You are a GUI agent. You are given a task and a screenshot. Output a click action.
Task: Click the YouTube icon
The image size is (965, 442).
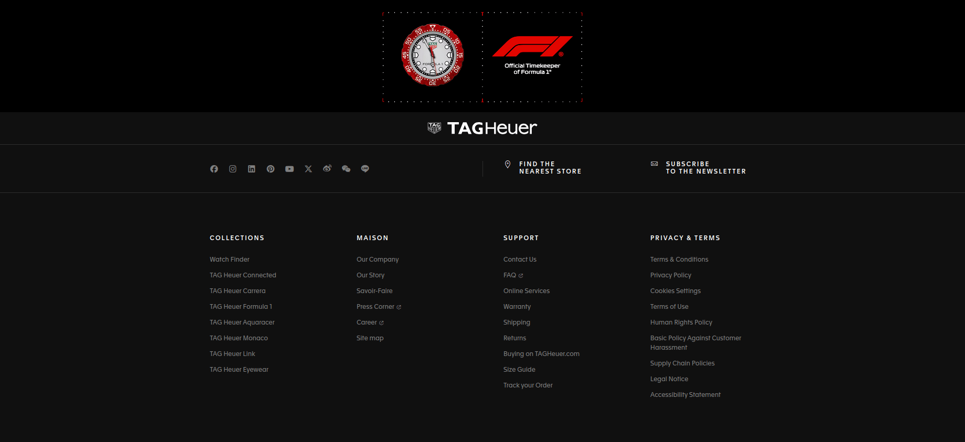(290, 169)
